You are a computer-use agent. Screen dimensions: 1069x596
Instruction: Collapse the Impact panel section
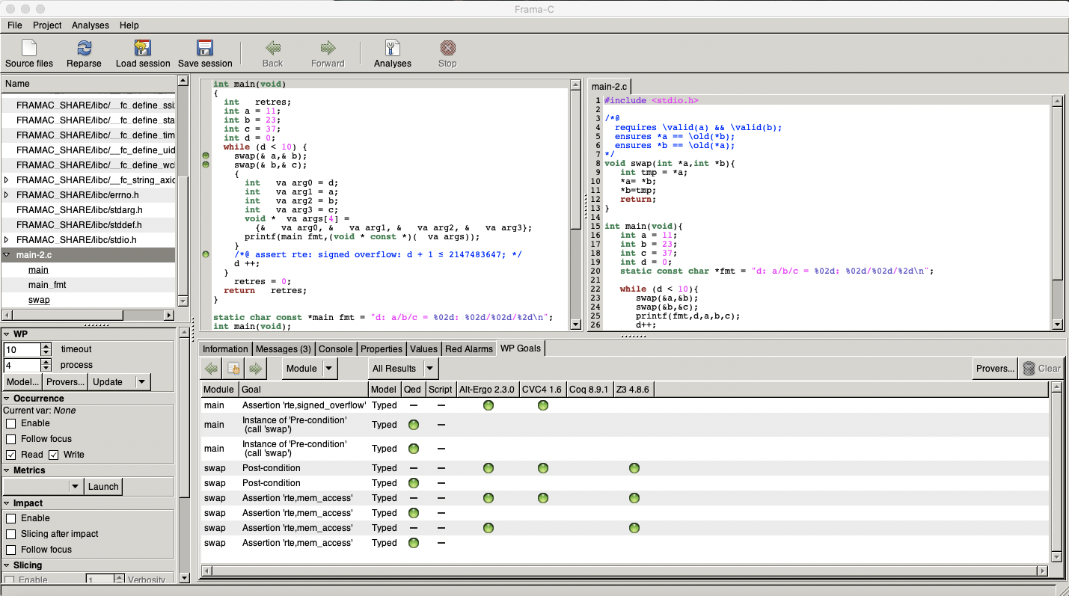coord(7,503)
